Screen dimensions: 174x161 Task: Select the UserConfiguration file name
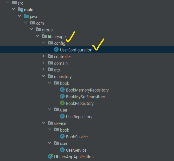click(x=76, y=50)
